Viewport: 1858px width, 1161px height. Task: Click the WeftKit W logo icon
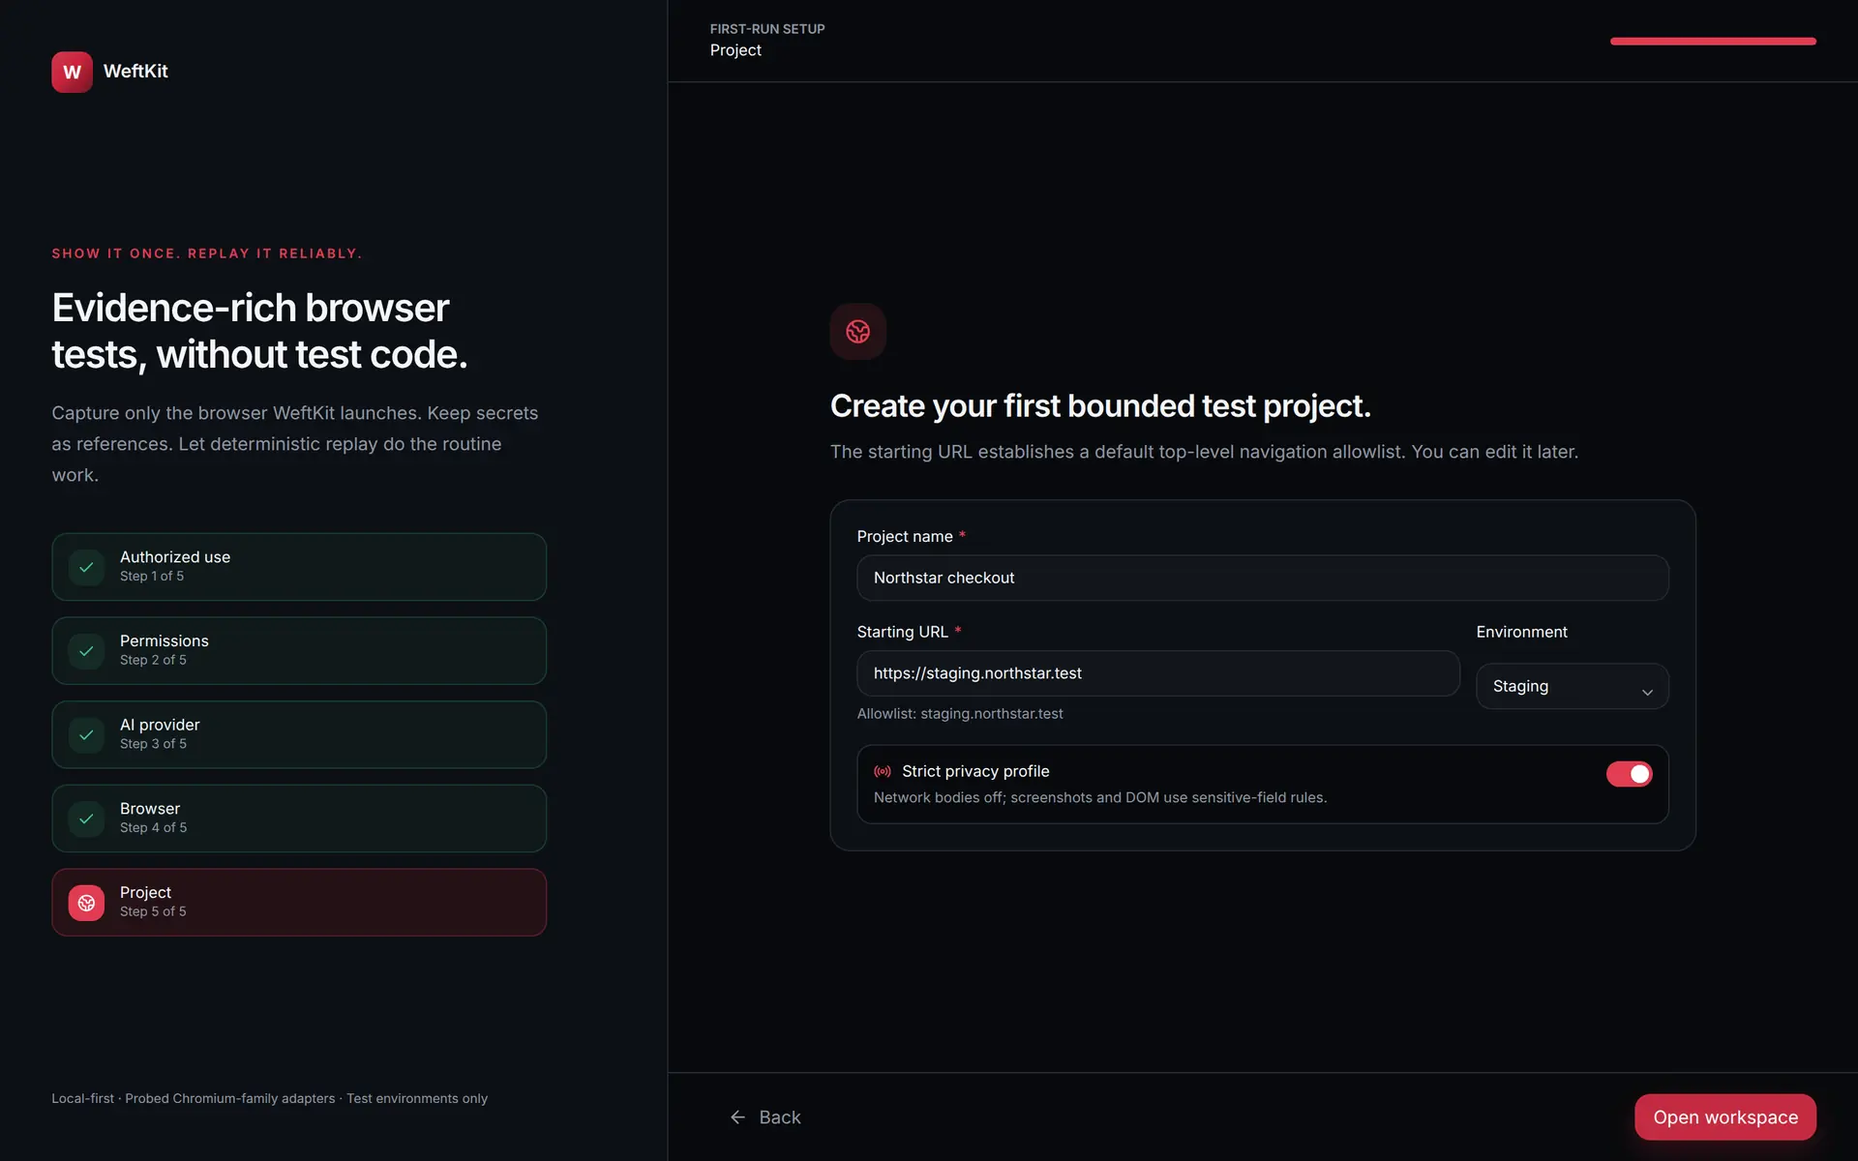click(72, 72)
